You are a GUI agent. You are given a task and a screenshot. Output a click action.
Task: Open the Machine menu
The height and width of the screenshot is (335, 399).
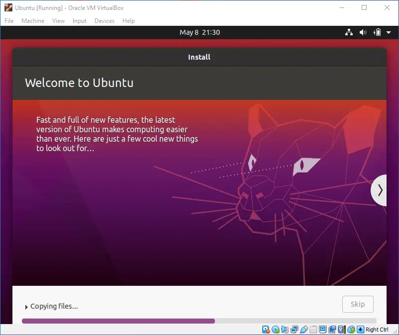click(33, 21)
